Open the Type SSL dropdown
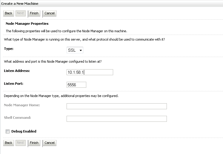 (75, 50)
